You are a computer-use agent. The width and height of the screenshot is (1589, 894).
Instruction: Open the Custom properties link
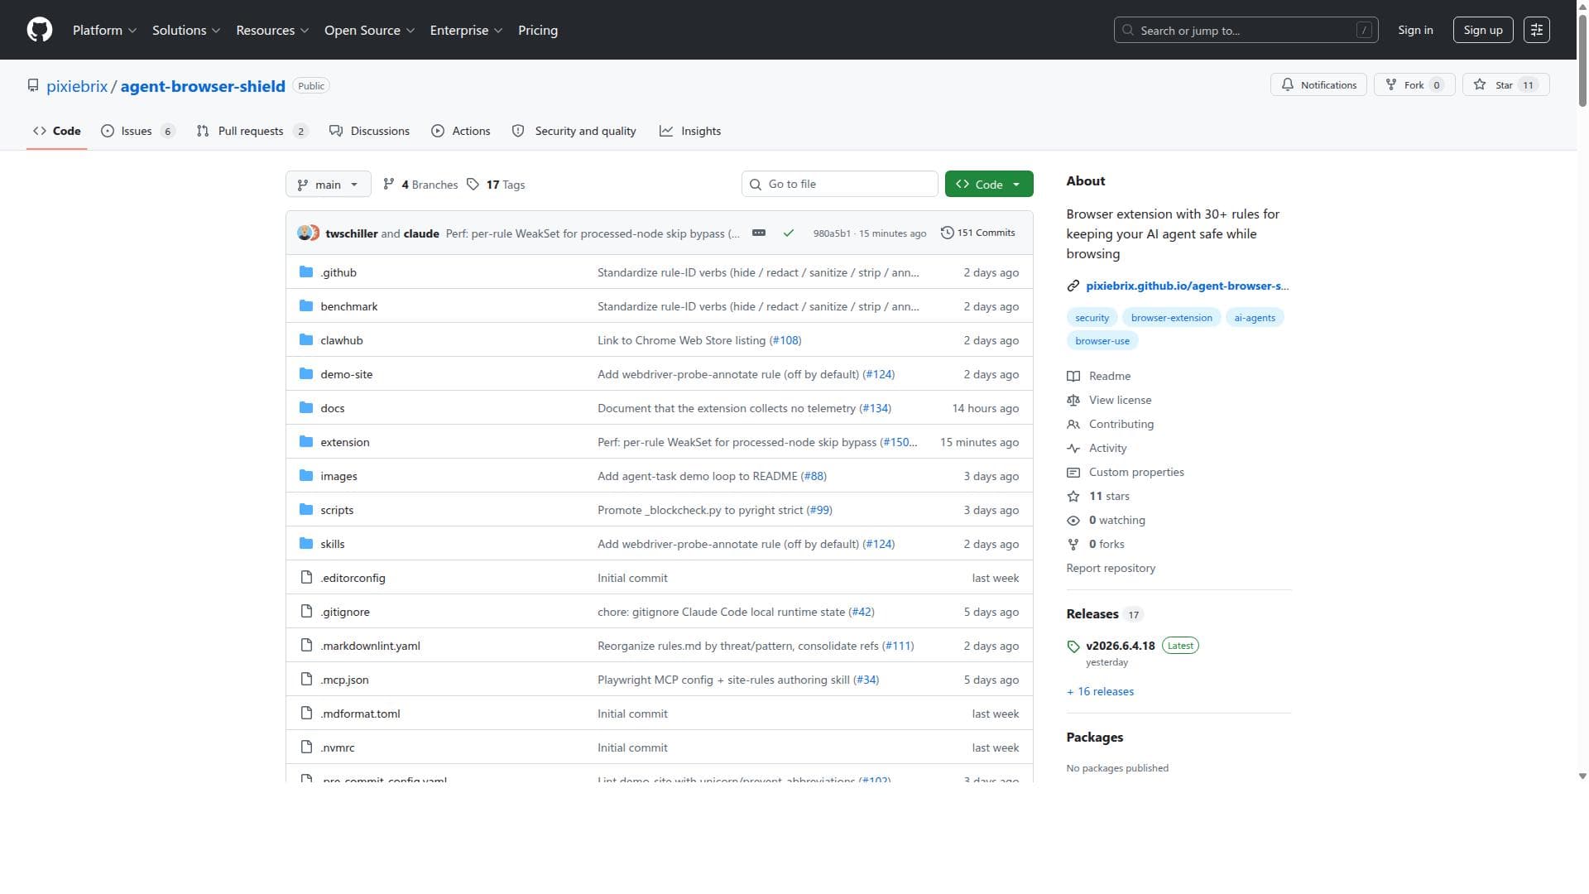pos(1136,472)
